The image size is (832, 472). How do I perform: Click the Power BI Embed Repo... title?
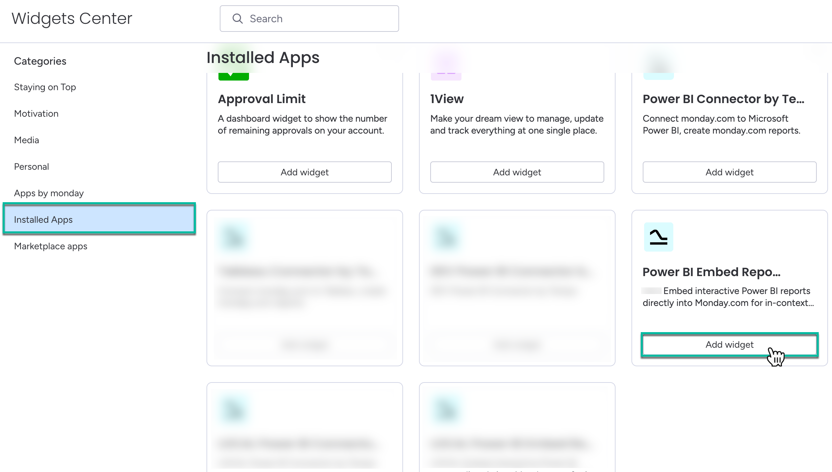click(x=711, y=272)
